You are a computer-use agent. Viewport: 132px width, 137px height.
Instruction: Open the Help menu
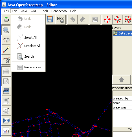tap(73, 11)
